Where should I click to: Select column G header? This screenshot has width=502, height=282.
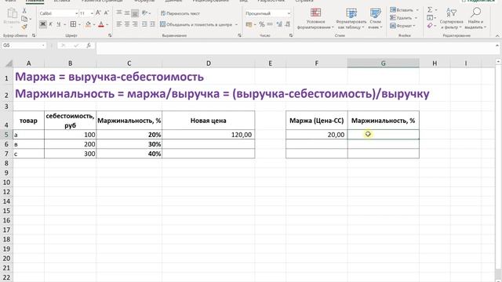coord(384,63)
